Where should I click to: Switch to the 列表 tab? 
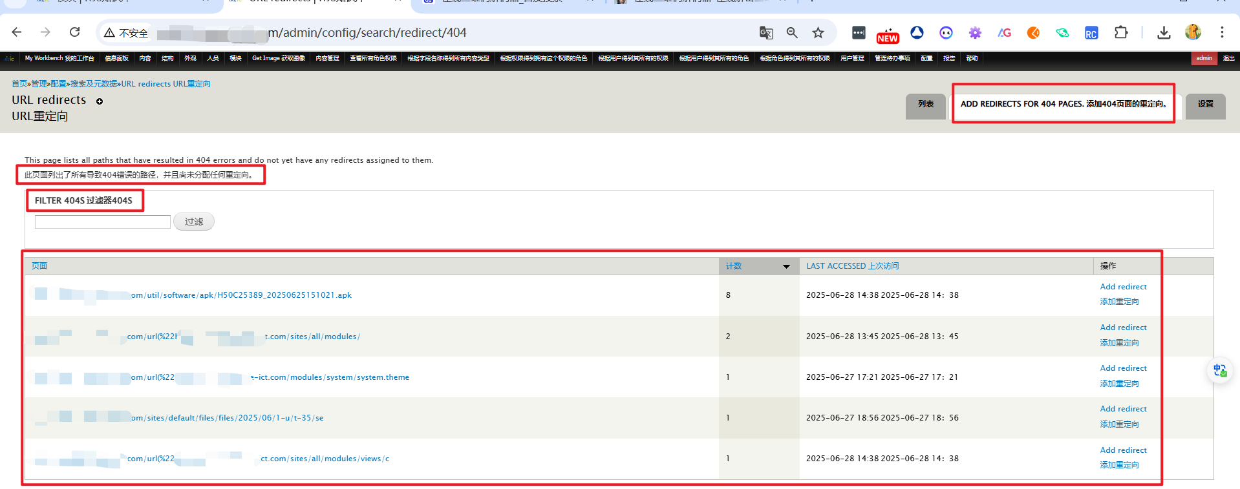[x=926, y=105]
